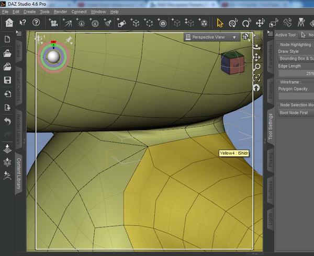Switch to the Content Library tab
Image resolution: width=314 pixels, height=256 pixels.
pyautogui.click(x=19, y=173)
